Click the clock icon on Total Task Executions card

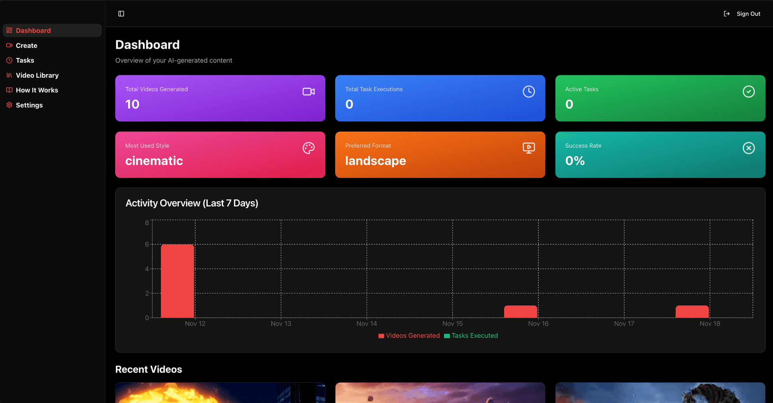[529, 91]
